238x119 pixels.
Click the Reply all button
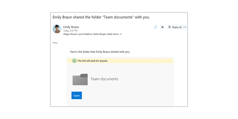pos(175,27)
